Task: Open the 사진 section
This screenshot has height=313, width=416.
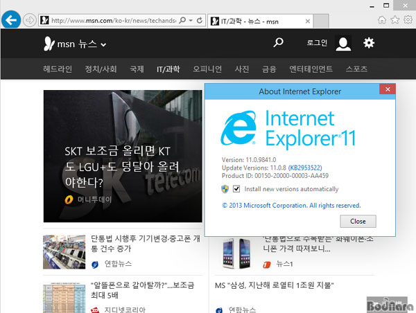Action: pyautogui.click(x=242, y=69)
